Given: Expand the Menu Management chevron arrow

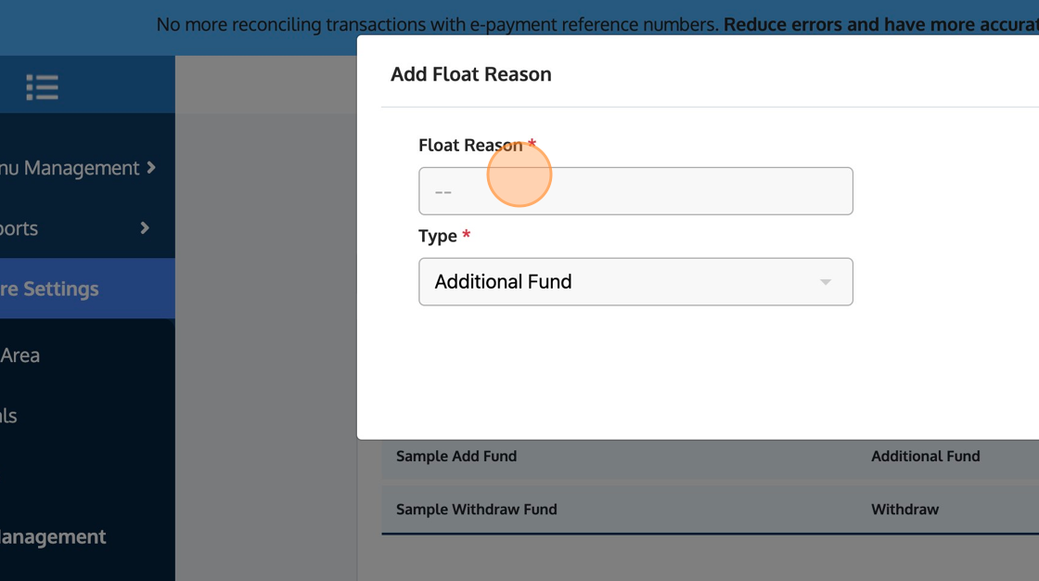Looking at the screenshot, I should click(151, 168).
